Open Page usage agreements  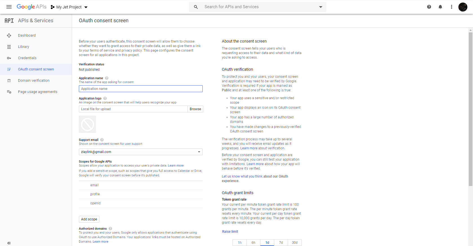tap(36, 92)
